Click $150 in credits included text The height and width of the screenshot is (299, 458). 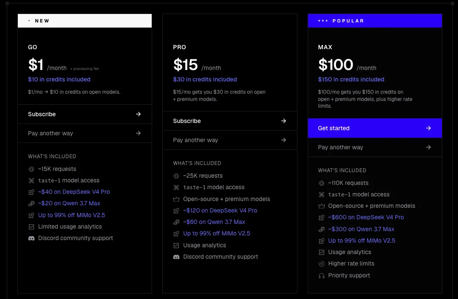(x=351, y=79)
